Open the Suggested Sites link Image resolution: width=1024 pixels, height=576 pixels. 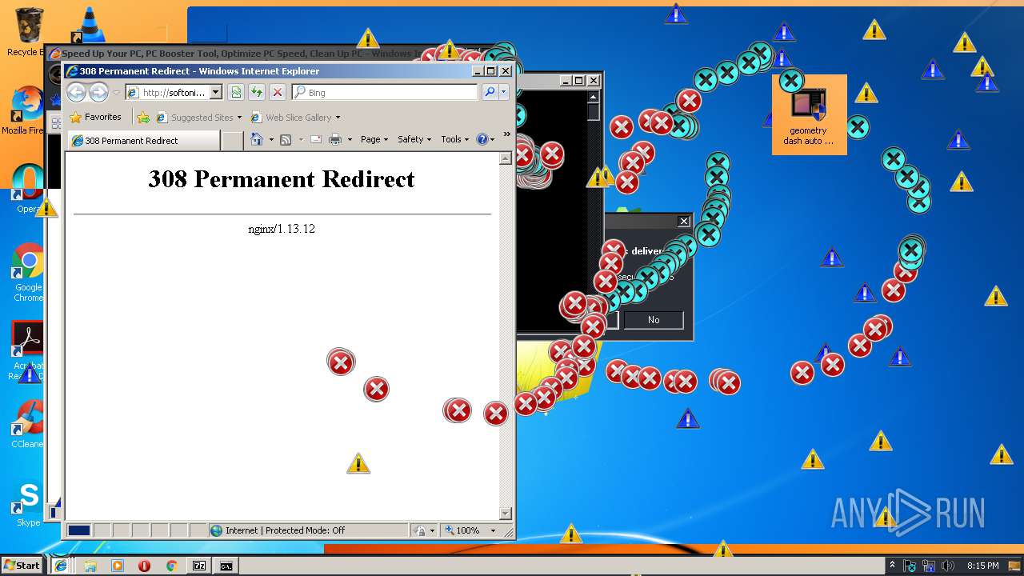(x=199, y=118)
